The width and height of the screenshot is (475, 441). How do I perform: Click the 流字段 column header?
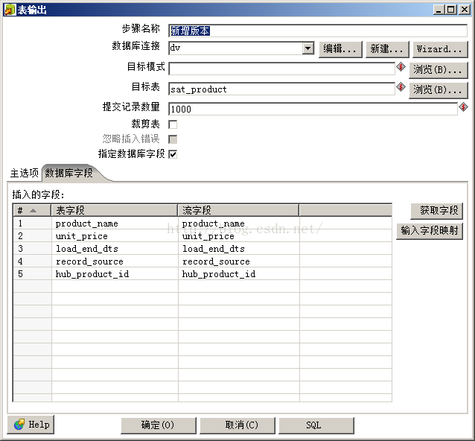coord(238,210)
